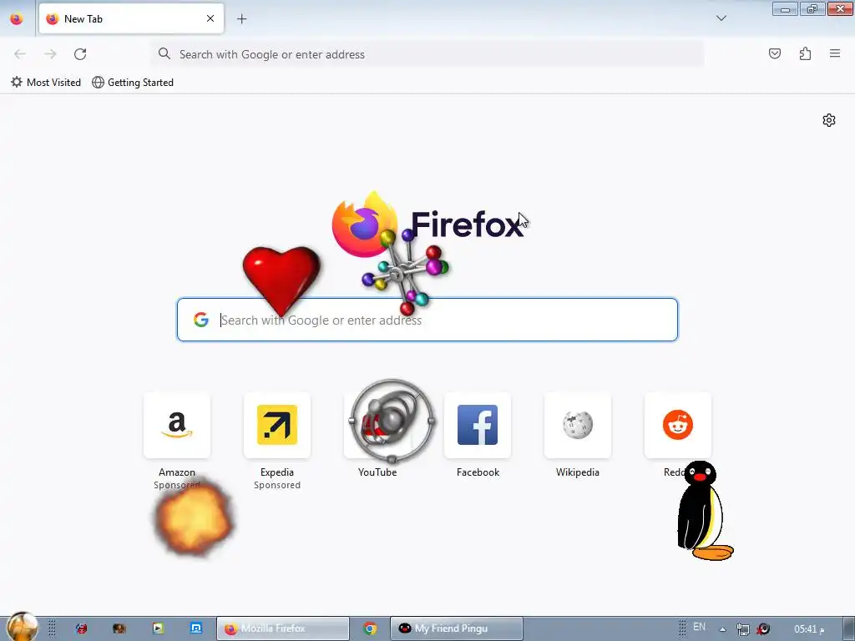Open the Firefox hamburger menu
The image size is (855, 641).
(x=835, y=53)
